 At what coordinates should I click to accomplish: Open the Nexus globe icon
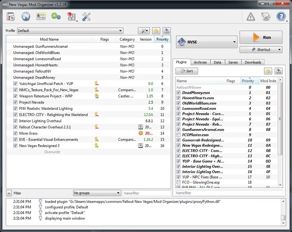point(26,16)
